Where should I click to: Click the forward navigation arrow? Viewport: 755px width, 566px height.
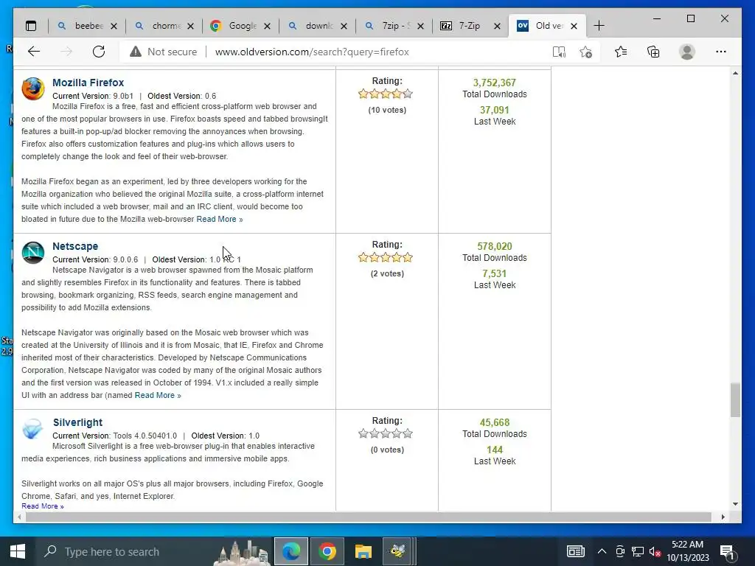[x=66, y=52]
